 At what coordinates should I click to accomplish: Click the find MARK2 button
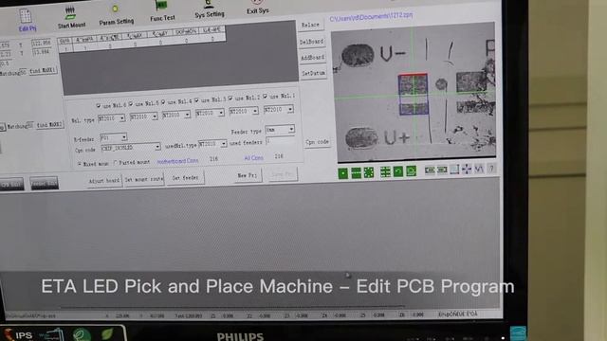(x=49, y=125)
